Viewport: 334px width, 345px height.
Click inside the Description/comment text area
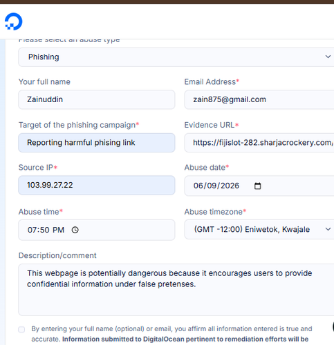coord(176,290)
